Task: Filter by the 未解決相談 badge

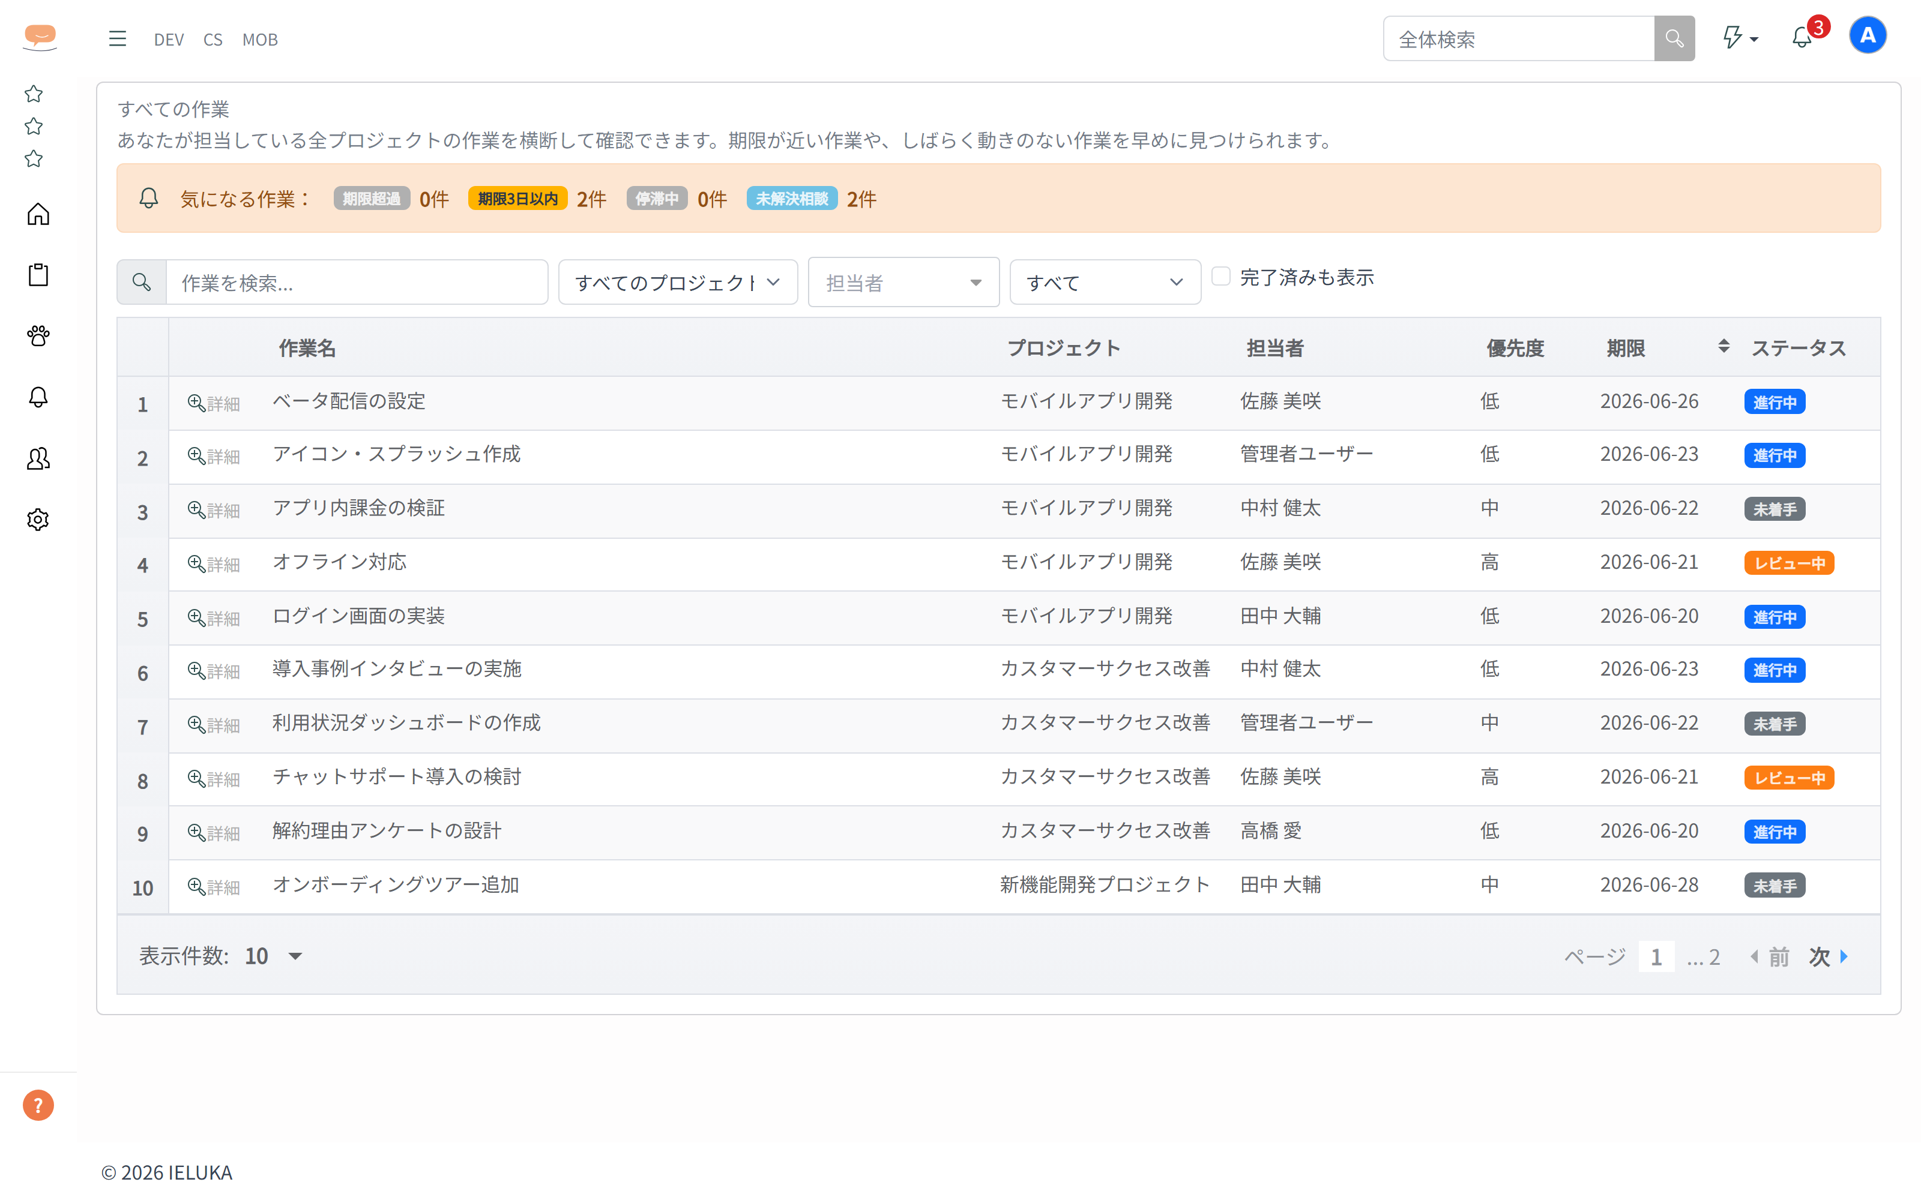Action: point(791,199)
